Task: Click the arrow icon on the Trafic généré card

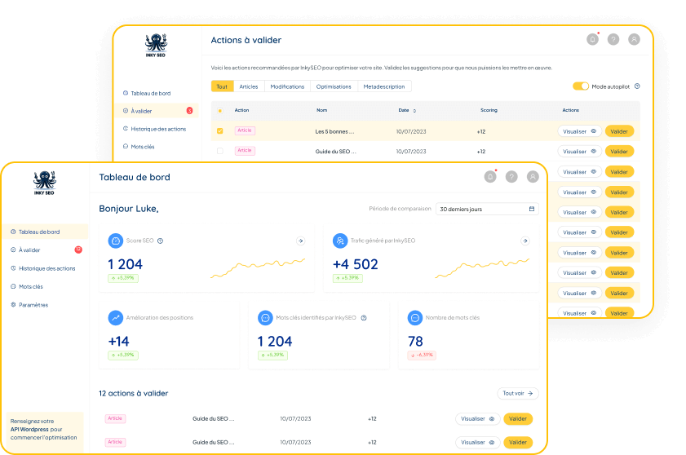Action: 524,241
